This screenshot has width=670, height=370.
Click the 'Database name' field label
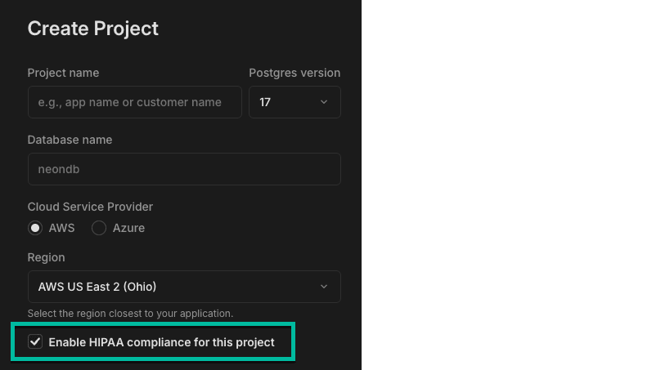pos(70,140)
